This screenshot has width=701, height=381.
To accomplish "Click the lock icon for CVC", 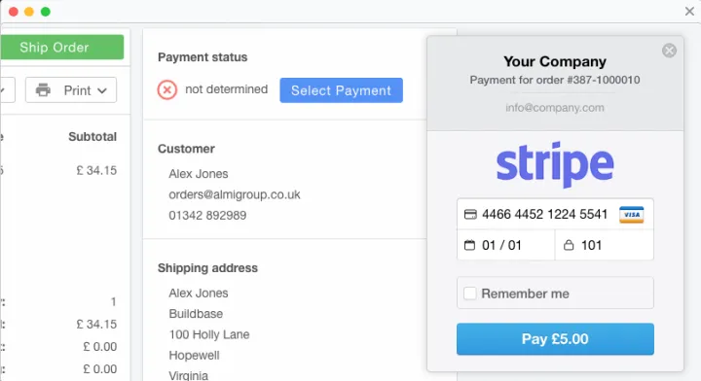I will pos(569,245).
